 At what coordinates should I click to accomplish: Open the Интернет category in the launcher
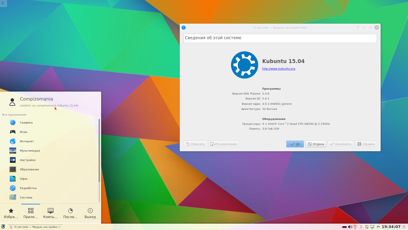[x=27, y=141]
